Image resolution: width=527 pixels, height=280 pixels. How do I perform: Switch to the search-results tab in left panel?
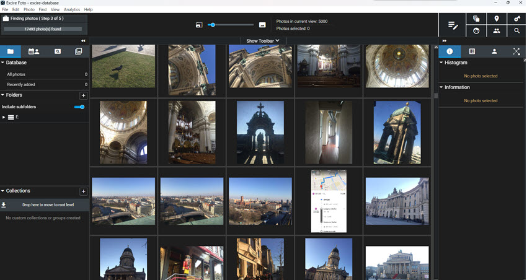[58, 51]
